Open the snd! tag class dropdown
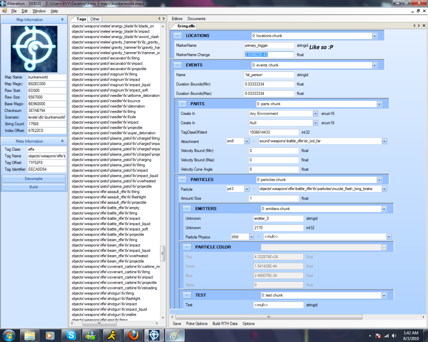Screen dimensions: 428x342 tap(247, 141)
